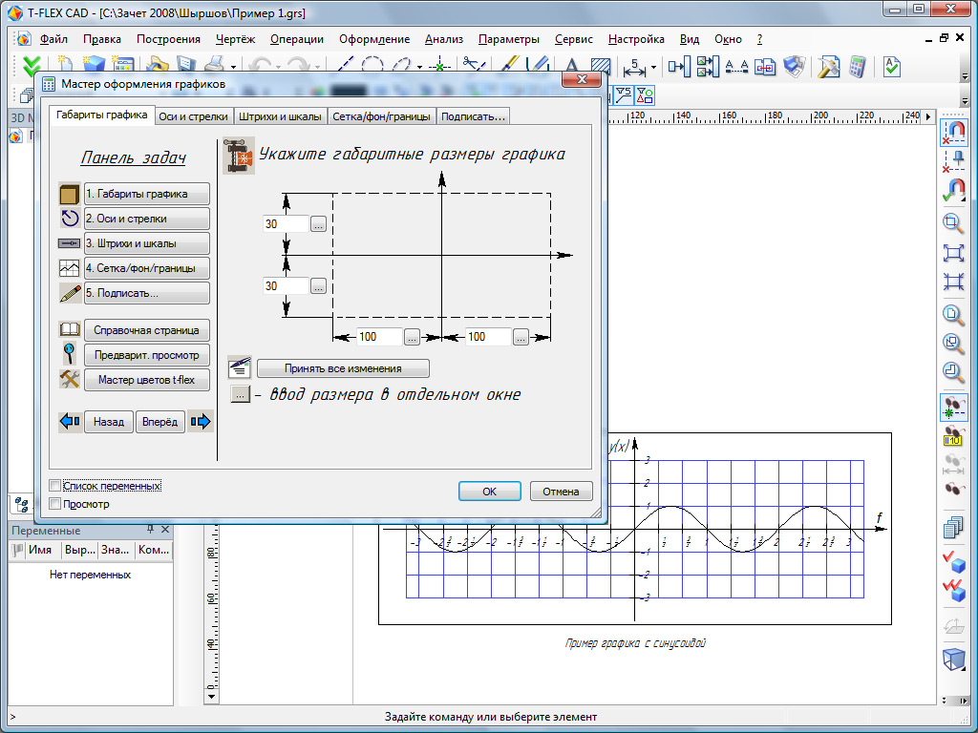978x733 pixels.
Task: Open the dropdown arrow next to Dimension tool
Action: 653,67
